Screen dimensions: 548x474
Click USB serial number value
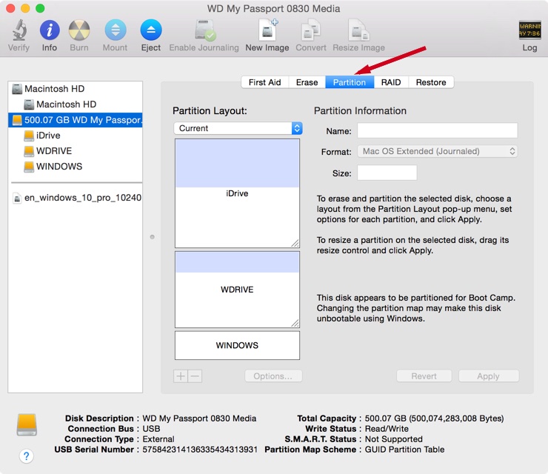pyautogui.click(x=200, y=450)
